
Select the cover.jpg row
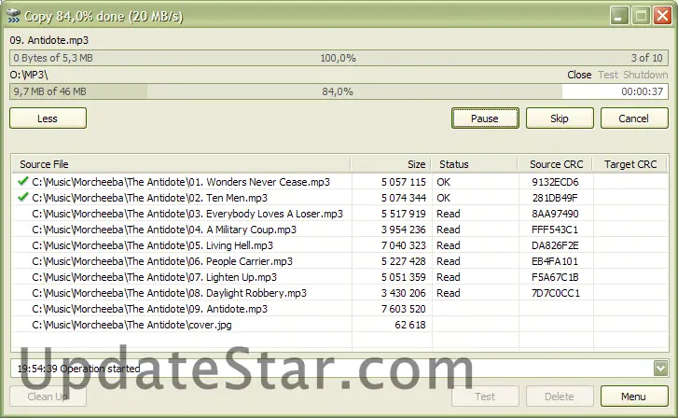[339, 325]
